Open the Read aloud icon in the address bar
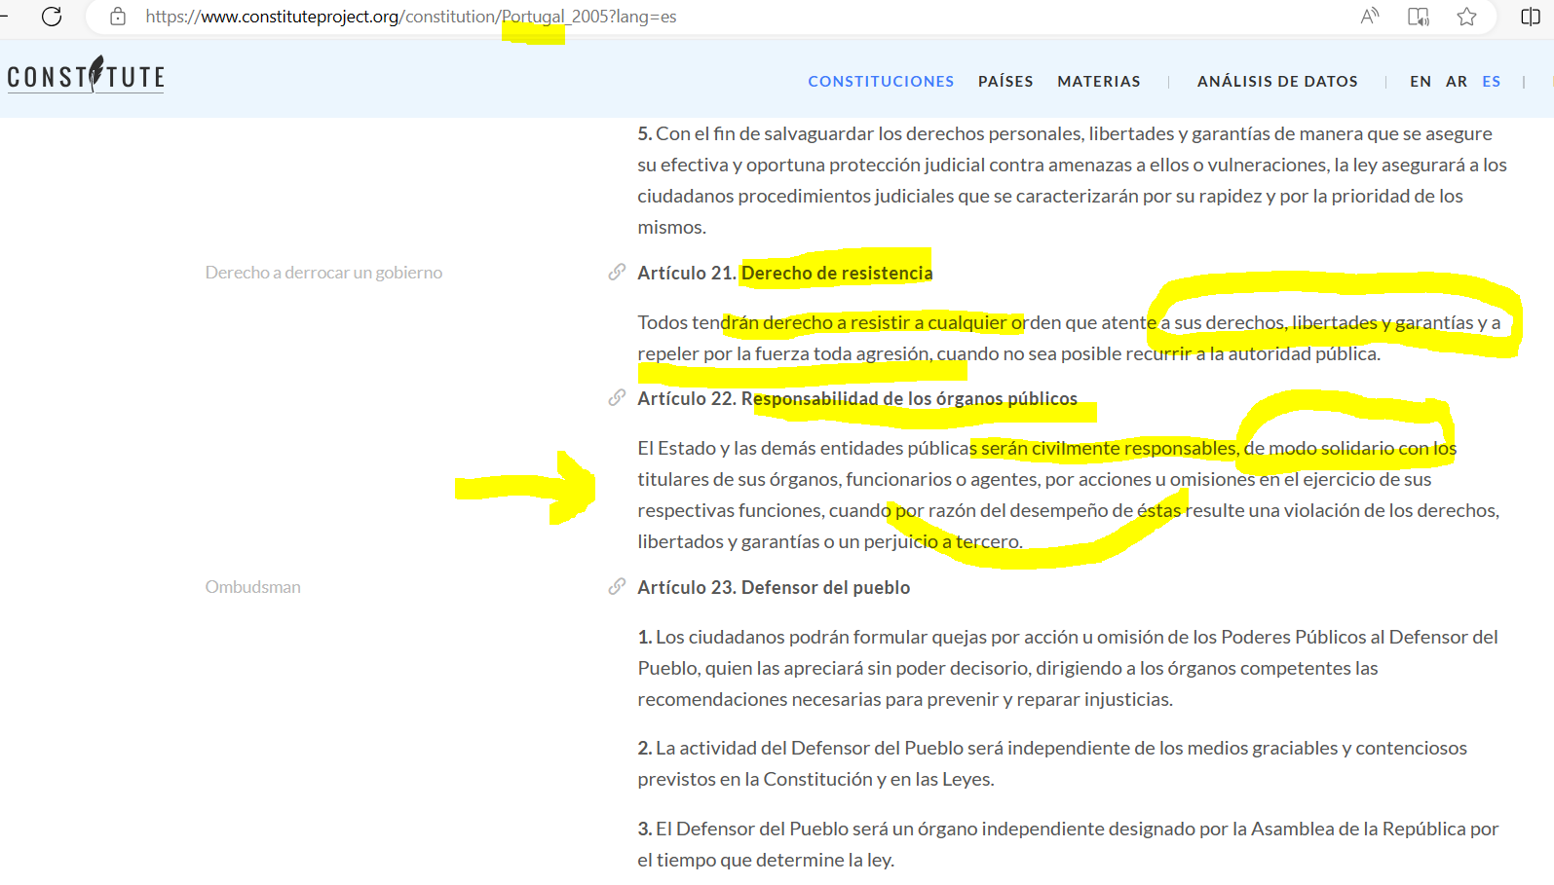This screenshot has height=885, width=1554. click(1370, 17)
